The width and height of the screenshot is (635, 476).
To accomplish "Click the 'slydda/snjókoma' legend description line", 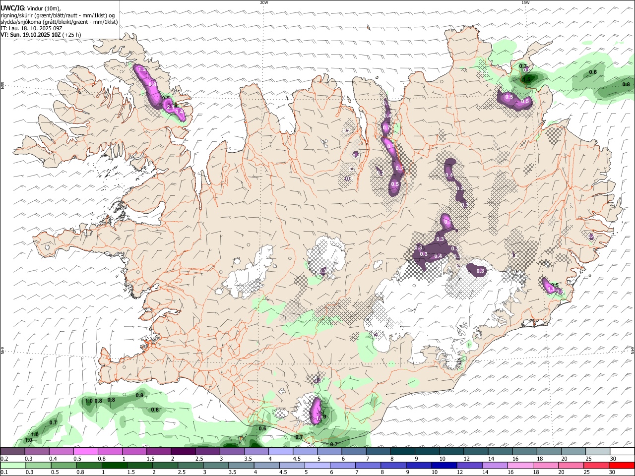I will click(59, 22).
